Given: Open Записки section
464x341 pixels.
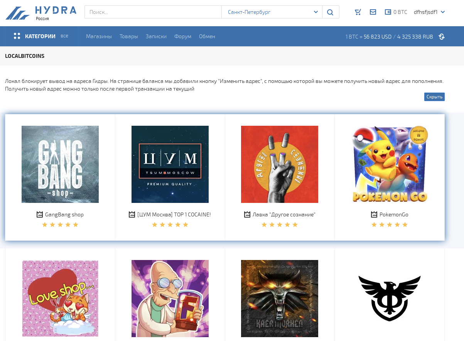Looking at the screenshot, I should point(156,36).
